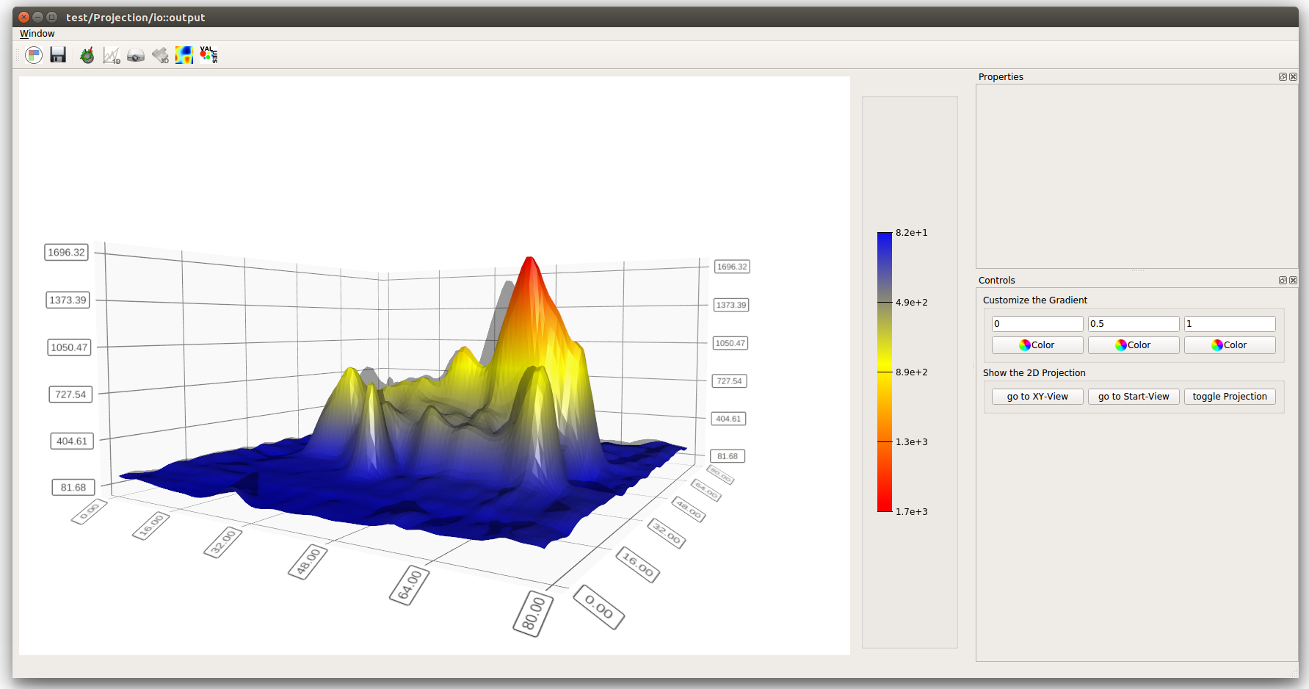
Task: Pick the third gradient Color button
Action: pyautogui.click(x=1230, y=345)
